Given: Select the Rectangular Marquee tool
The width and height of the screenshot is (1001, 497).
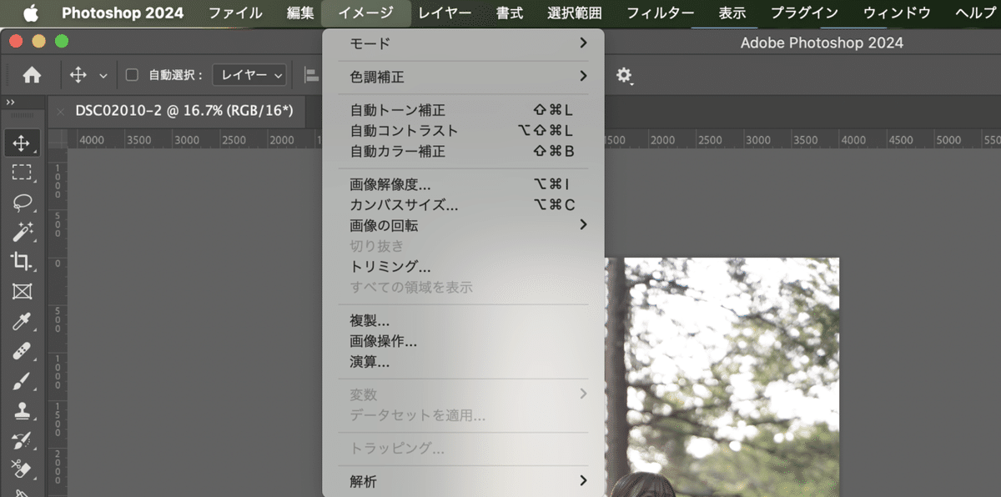Looking at the screenshot, I should pos(22,173).
